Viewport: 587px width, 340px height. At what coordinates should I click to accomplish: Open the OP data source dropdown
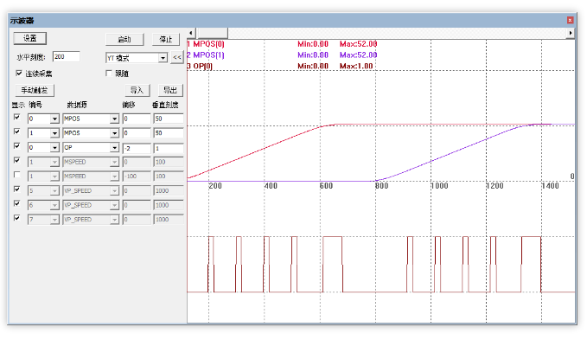pos(115,148)
